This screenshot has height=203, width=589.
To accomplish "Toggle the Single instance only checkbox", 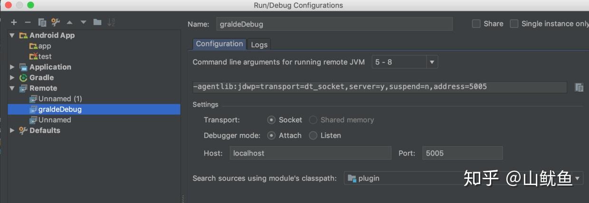I will pos(514,24).
